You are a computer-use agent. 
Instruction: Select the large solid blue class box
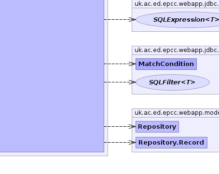click(52, 76)
